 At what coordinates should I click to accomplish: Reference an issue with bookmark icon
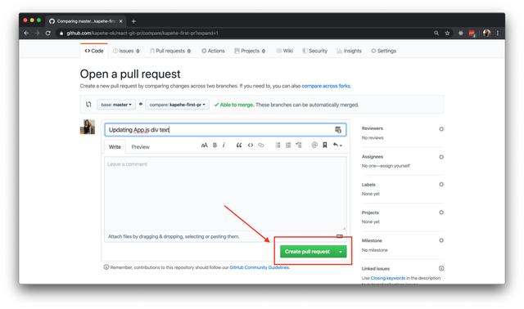point(325,145)
